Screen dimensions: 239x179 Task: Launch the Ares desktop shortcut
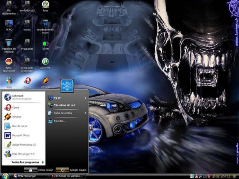(x=45, y=6)
